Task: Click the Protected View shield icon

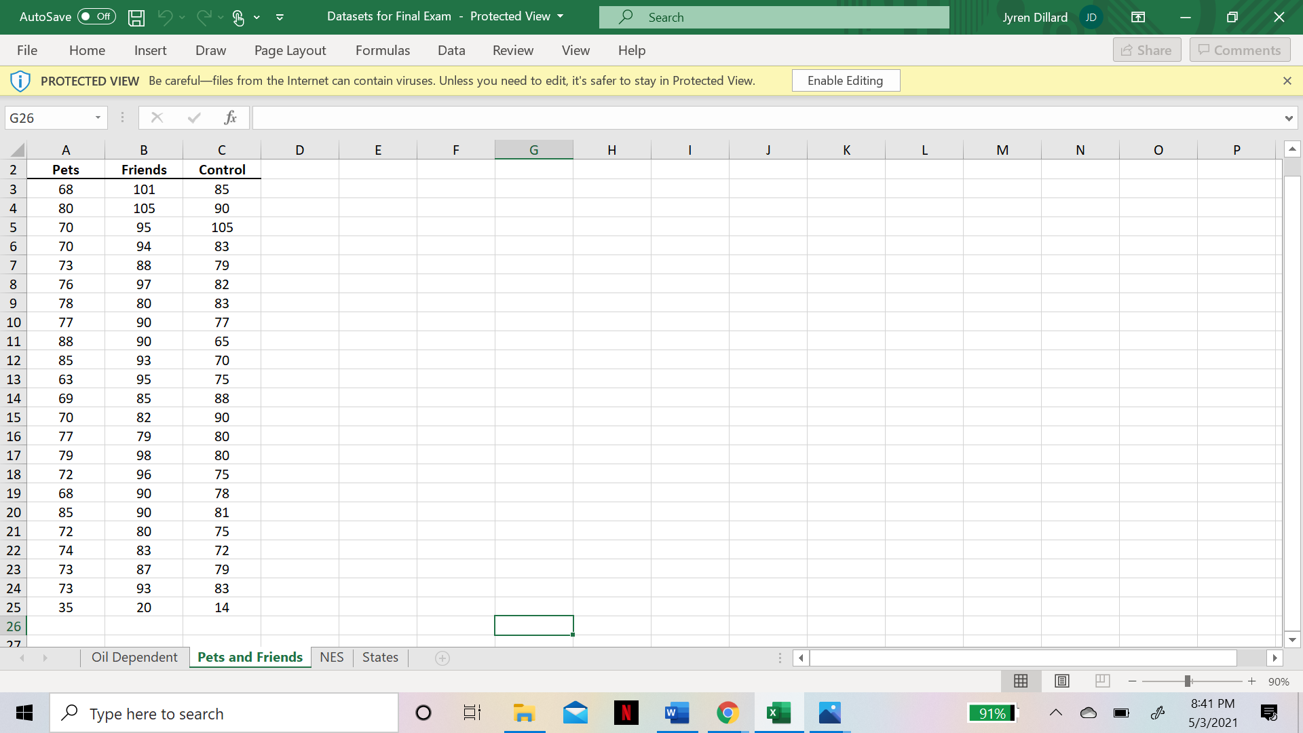Action: pyautogui.click(x=20, y=81)
